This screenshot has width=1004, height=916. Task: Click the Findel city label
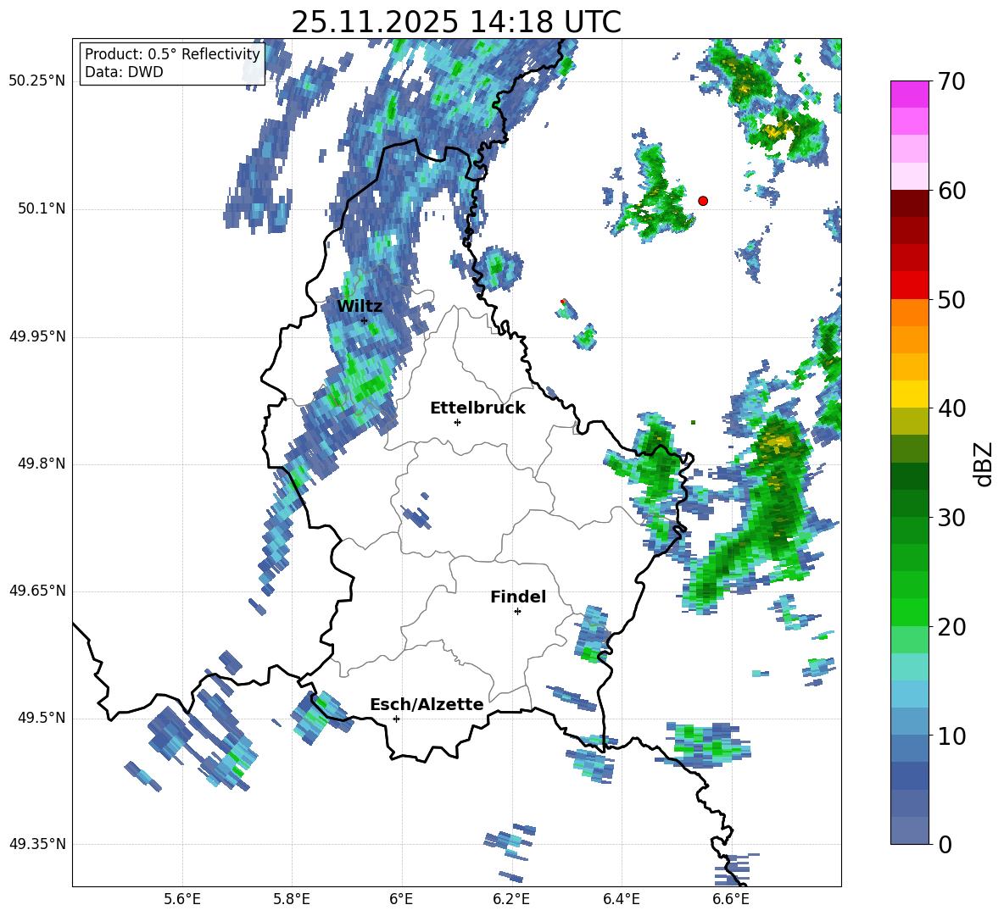518,597
